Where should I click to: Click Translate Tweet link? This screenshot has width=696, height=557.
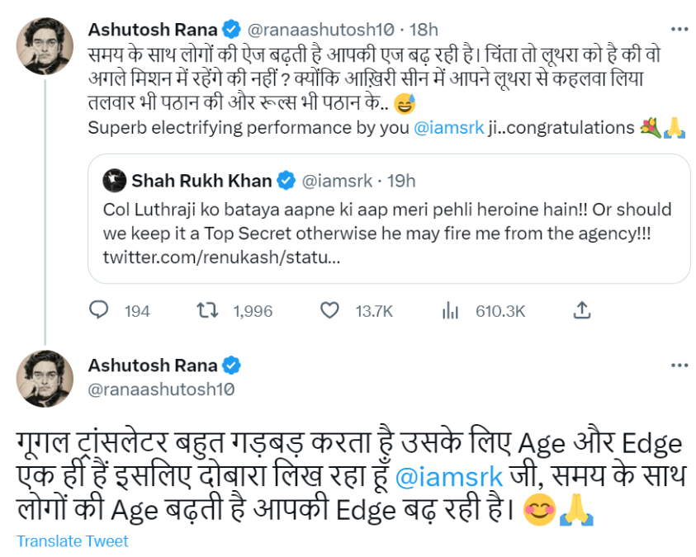point(73,541)
